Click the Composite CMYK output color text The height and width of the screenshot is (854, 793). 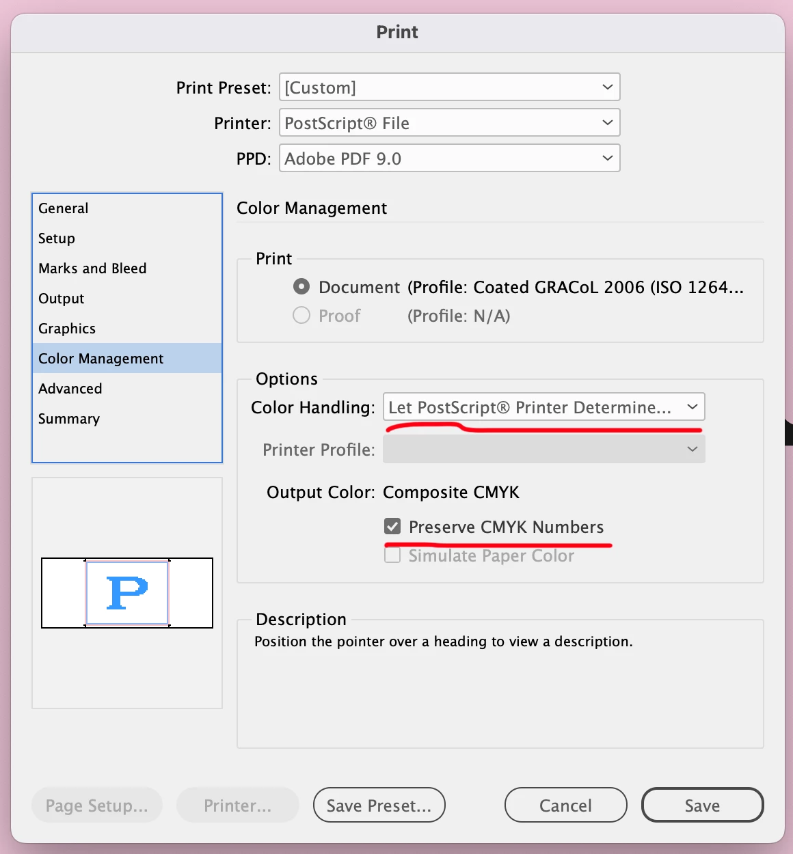tap(451, 493)
